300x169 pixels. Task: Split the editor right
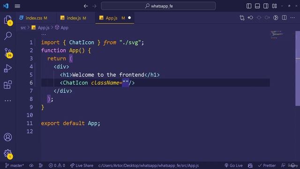tap(285, 18)
